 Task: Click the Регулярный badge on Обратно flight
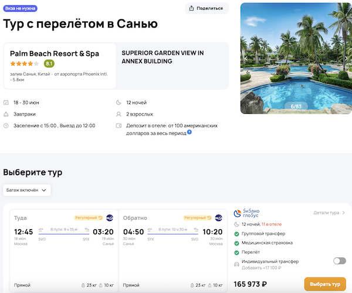pos(197,217)
